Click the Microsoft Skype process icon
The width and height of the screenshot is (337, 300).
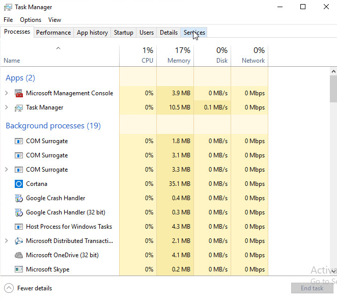pos(19,269)
